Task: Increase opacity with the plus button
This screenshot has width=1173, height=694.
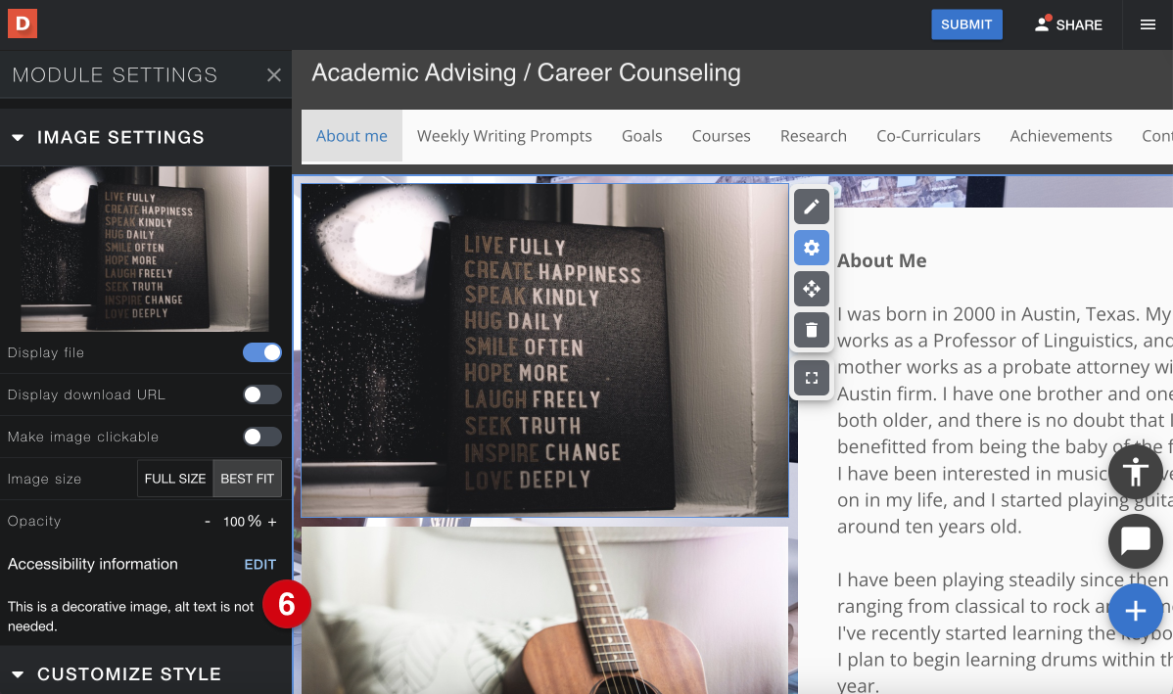Action: click(272, 522)
